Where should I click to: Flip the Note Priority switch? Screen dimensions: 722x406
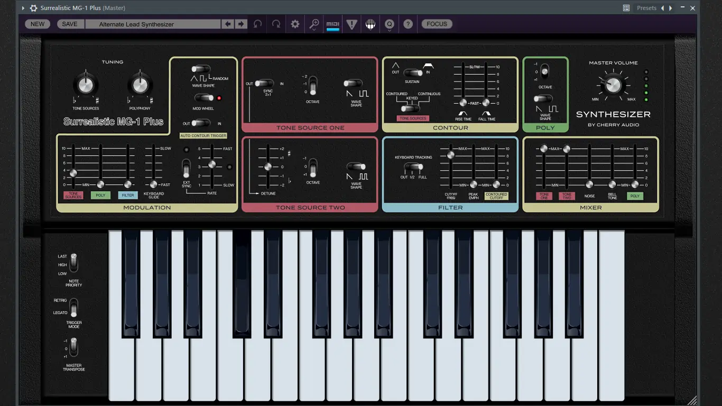[74, 263]
